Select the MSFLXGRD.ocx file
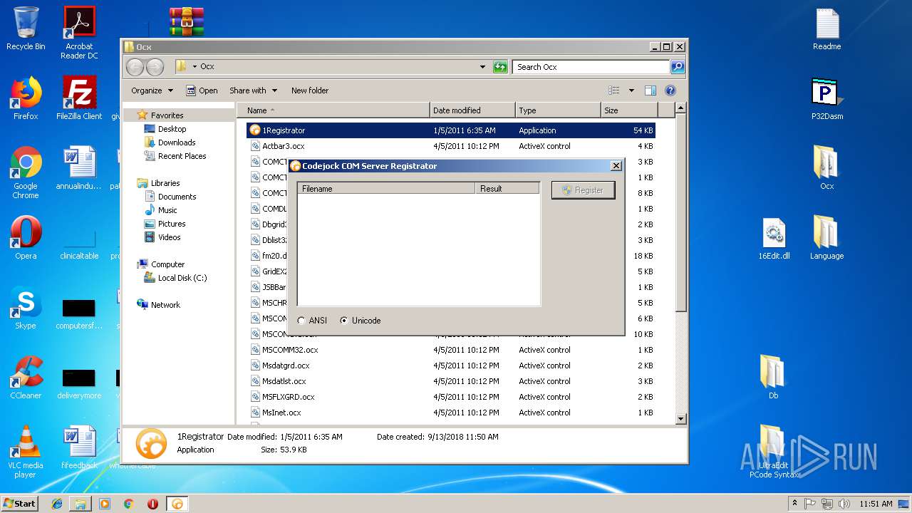This screenshot has height=513, width=912. 450,397
